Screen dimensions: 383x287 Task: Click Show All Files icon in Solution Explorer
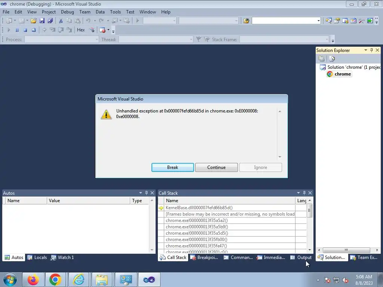[332, 59]
